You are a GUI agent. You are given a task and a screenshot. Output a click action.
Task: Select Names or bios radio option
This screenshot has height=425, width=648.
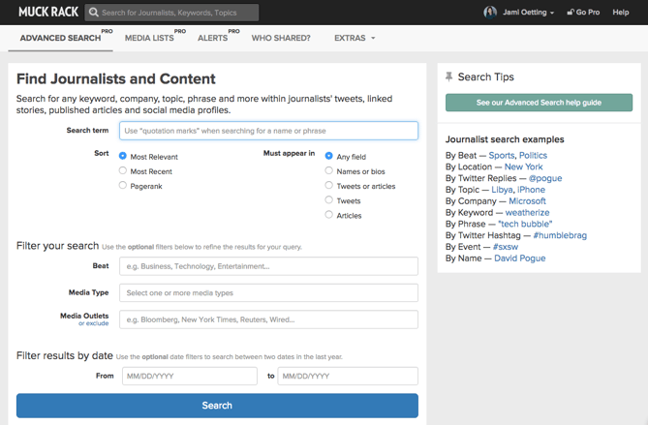pos(329,170)
